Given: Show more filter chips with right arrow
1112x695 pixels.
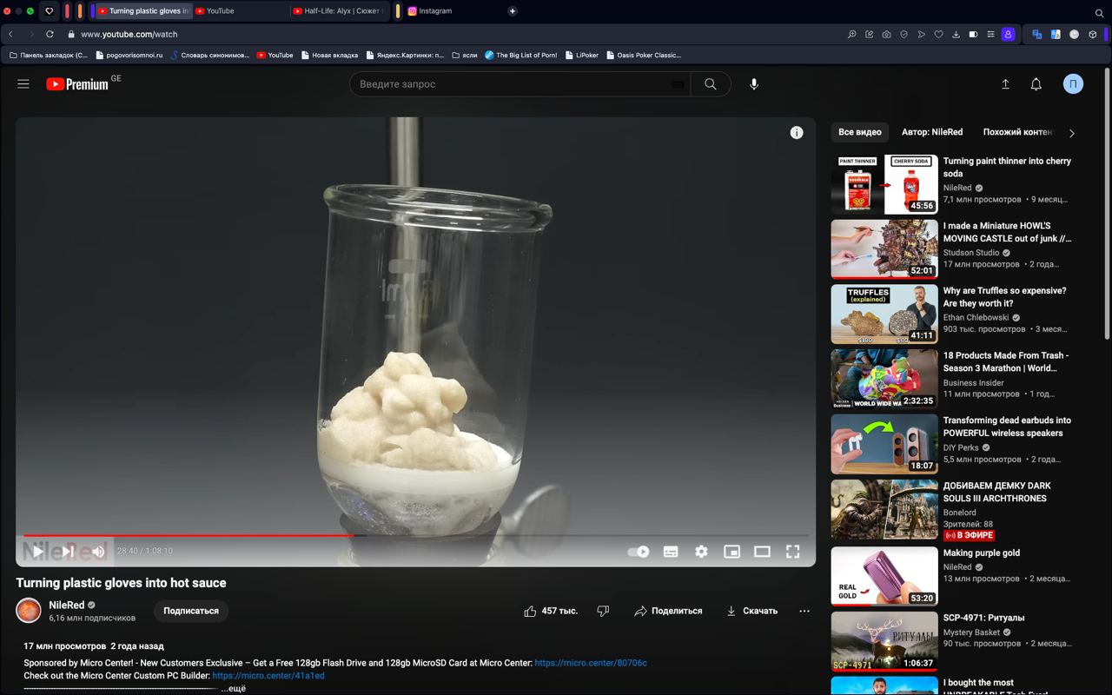Looking at the screenshot, I should click(1072, 133).
